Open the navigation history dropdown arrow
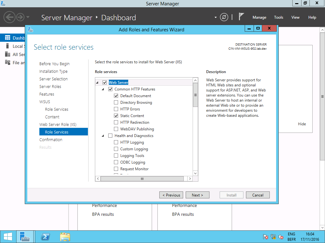Screen dimensions: 325x243 (28, 17)
